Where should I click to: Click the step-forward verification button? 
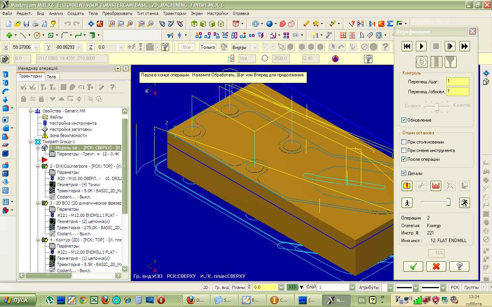tap(450, 46)
